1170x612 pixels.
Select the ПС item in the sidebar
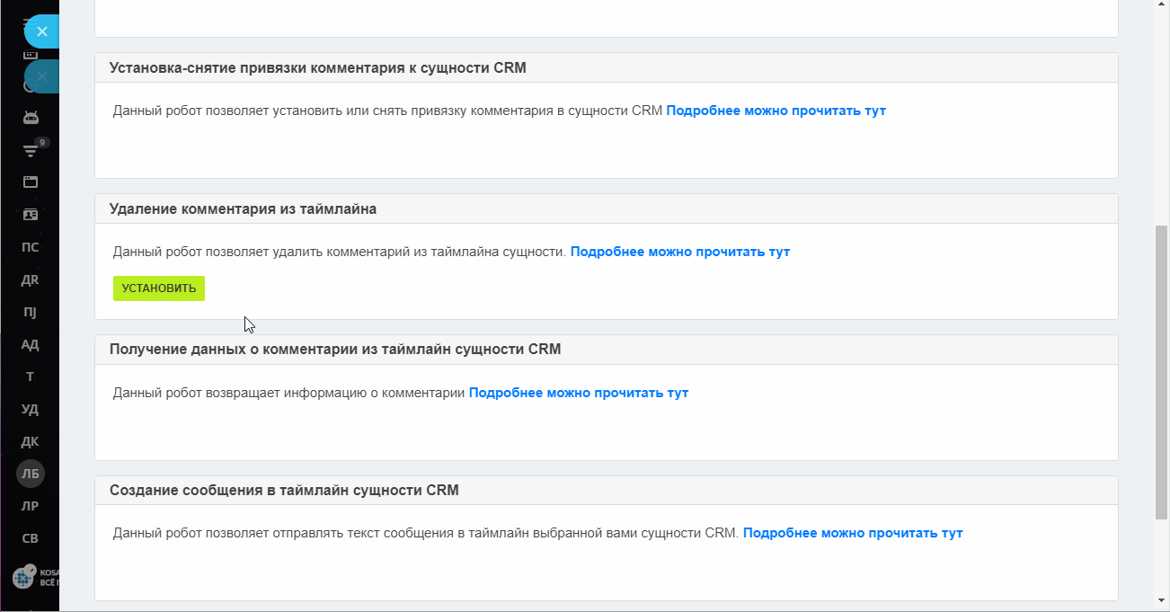[x=30, y=247]
